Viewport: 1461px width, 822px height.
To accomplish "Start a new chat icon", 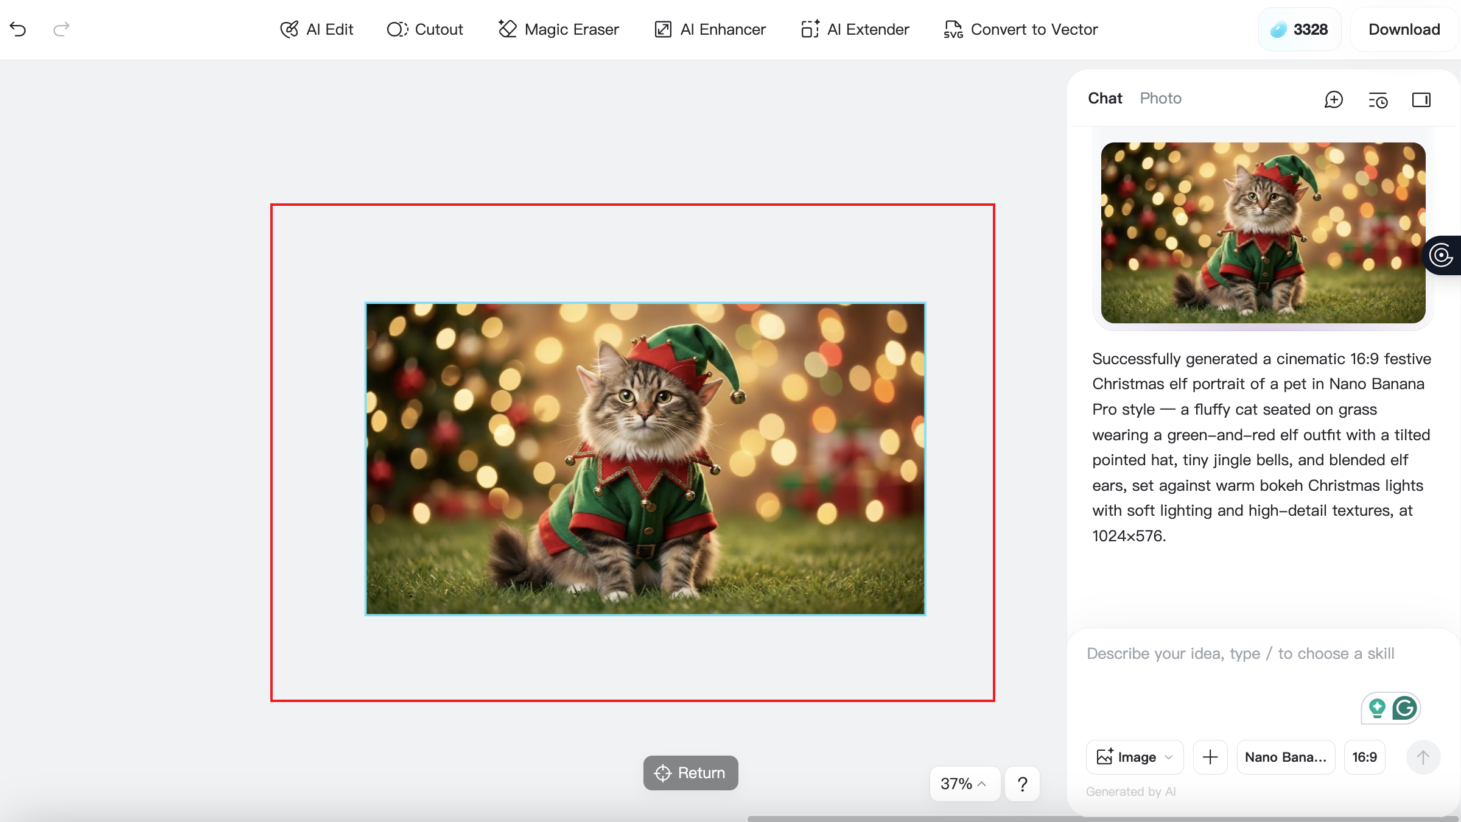I will [1333, 99].
